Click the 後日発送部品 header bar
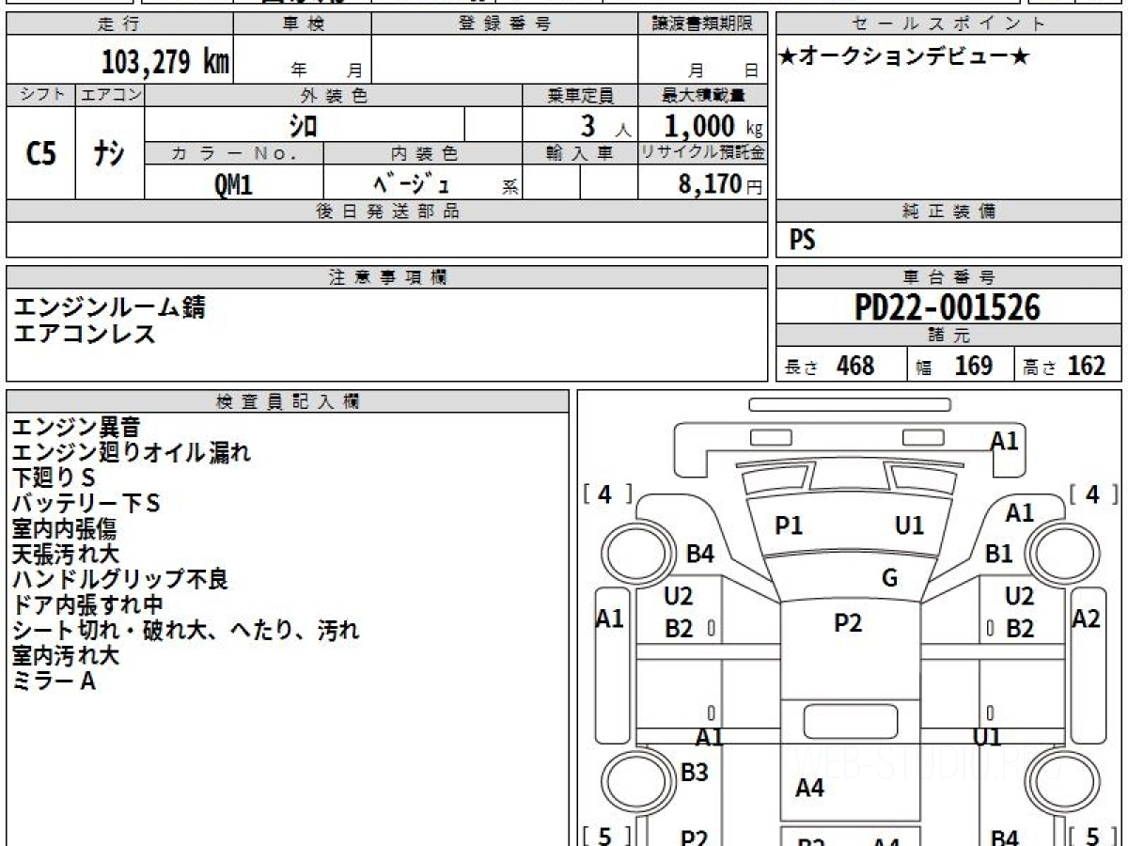Screen dimensions: 1128x846 [387, 211]
